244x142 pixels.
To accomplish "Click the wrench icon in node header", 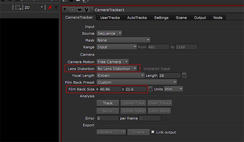I will click(87, 10).
